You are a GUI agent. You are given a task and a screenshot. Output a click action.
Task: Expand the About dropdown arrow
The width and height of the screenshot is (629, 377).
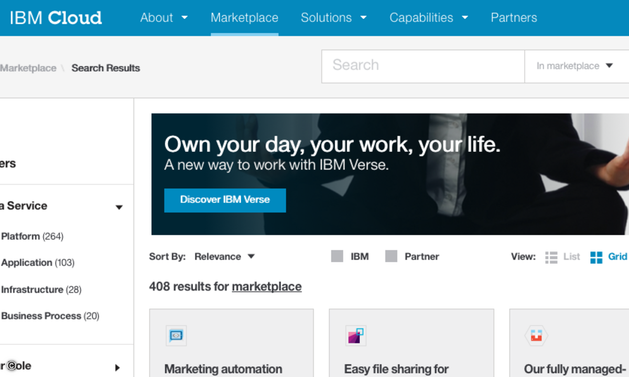[184, 18]
